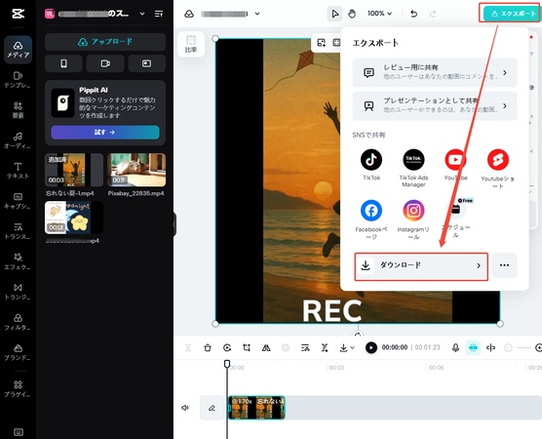Click the timeline preview-axis toggle icon

[x=491, y=347]
